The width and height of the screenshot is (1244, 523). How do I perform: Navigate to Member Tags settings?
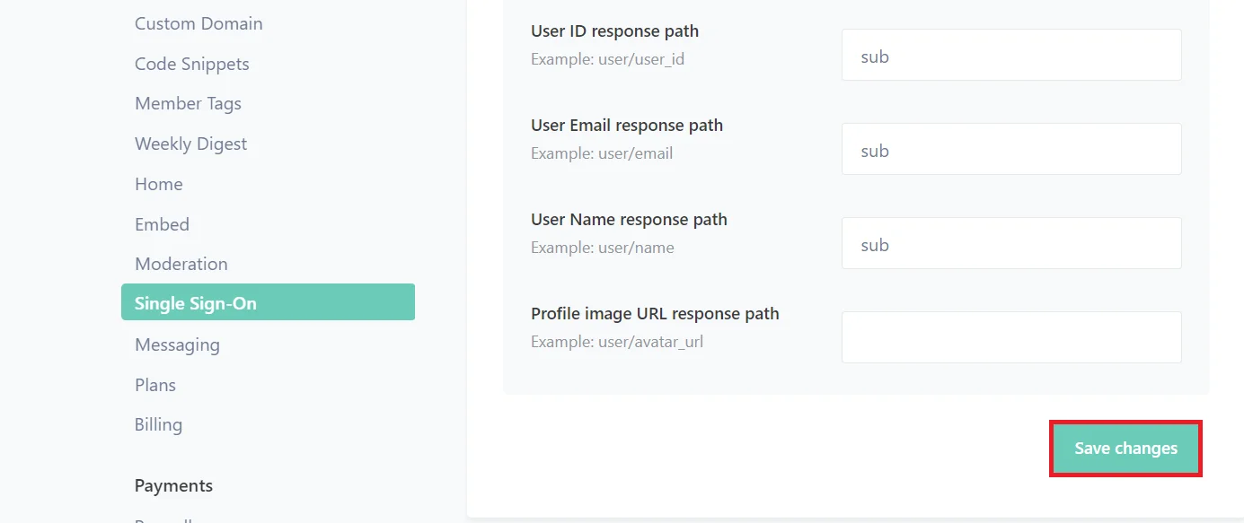[x=188, y=103]
